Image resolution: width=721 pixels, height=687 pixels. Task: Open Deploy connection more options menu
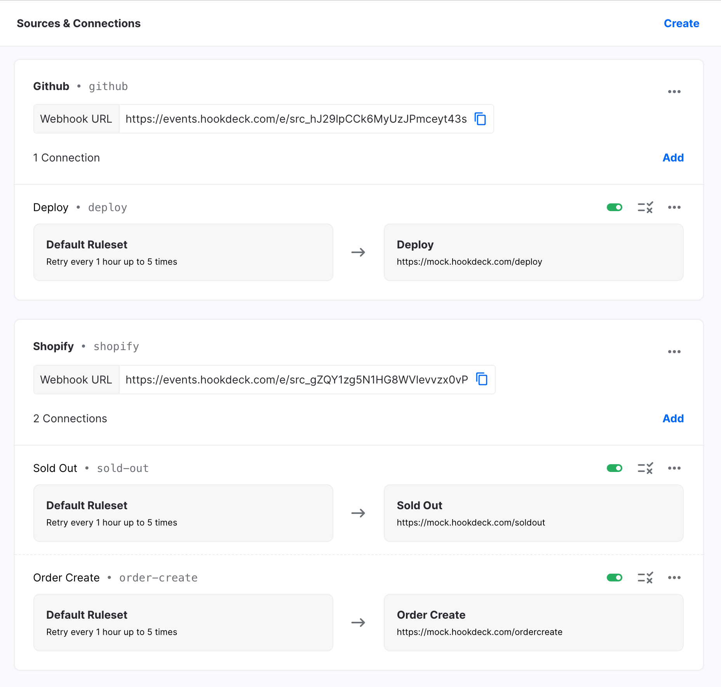click(x=674, y=207)
